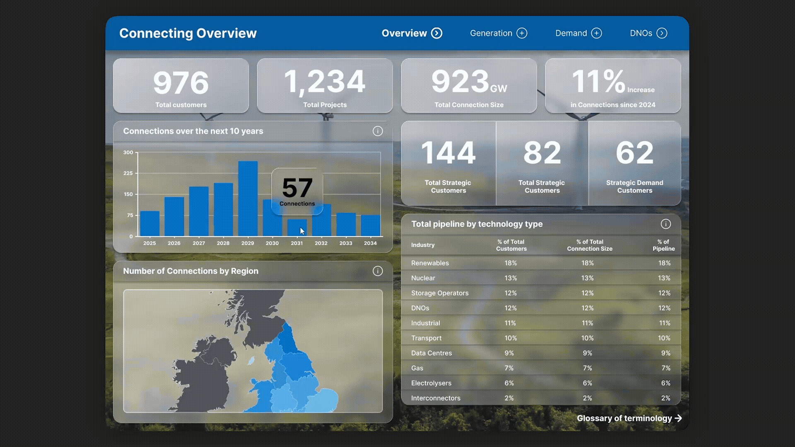Click the % of Total Connection Size header
Viewport: 795px width, 447px height.
pos(590,245)
